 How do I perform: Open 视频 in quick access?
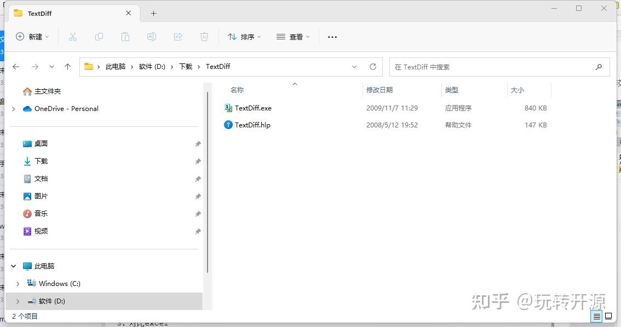[41, 231]
